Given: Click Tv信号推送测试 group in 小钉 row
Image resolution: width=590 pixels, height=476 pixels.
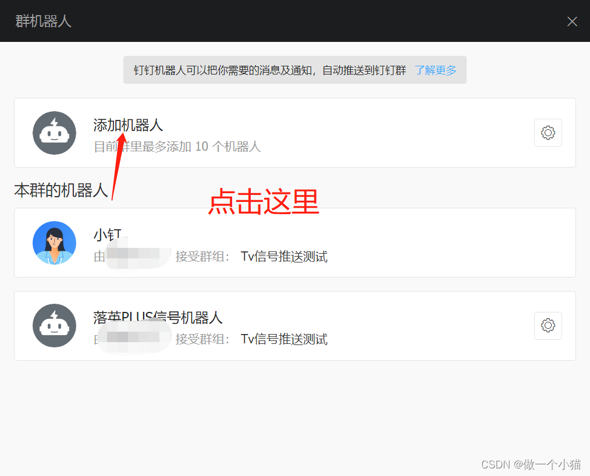Looking at the screenshot, I should click(x=284, y=257).
